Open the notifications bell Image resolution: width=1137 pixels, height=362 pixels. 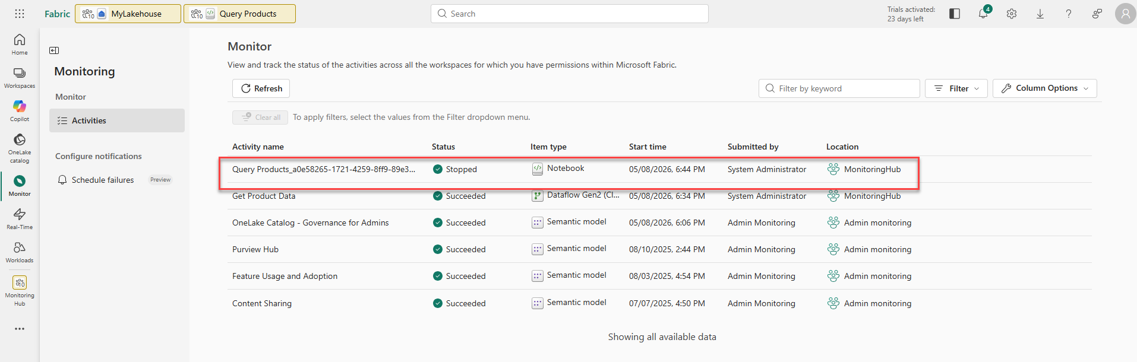tap(983, 14)
